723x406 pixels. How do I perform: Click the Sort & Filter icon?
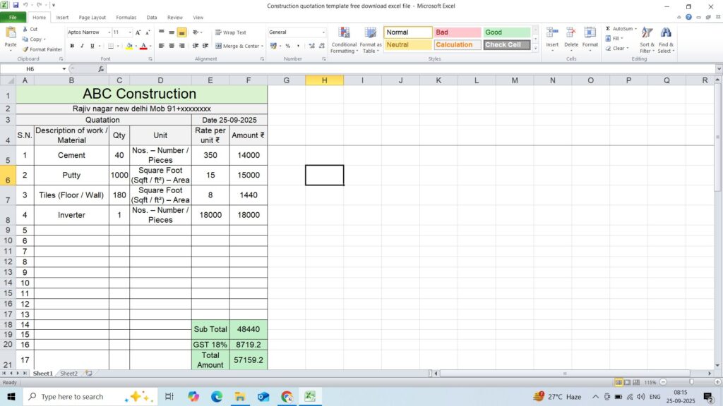tap(647, 39)
